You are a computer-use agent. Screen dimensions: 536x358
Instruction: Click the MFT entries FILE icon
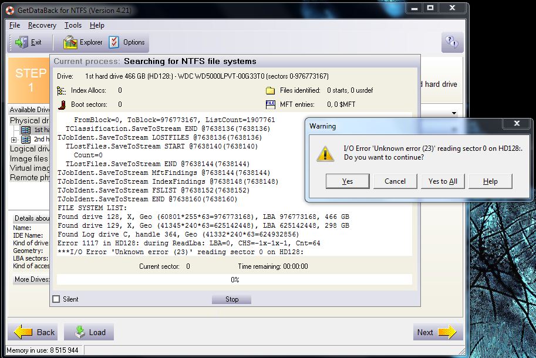(270, 104)
